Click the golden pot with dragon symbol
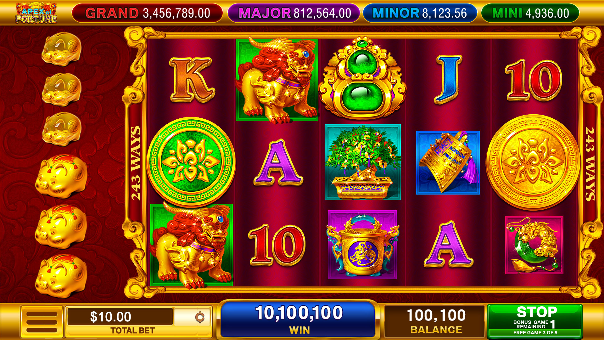This screenshot has height=340, width=604. pyautogui.click(x=362, y=245)
